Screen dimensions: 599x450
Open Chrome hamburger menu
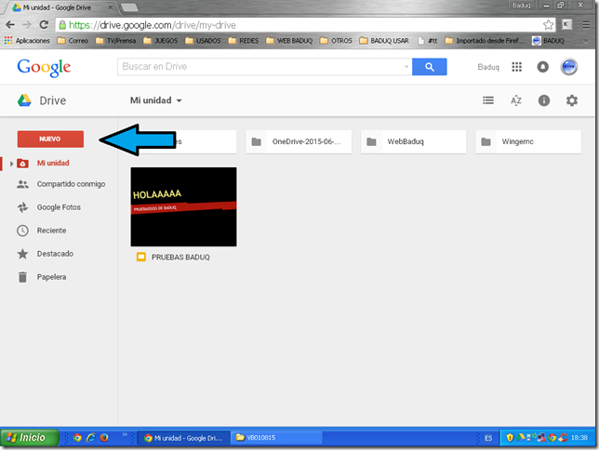pyautogui.click(x=586, y=25)
